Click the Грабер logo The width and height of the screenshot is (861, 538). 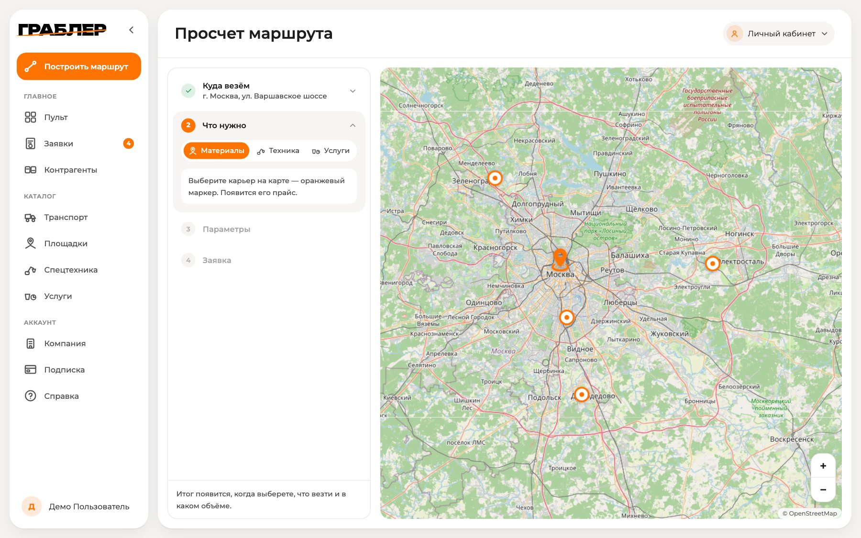62,30
